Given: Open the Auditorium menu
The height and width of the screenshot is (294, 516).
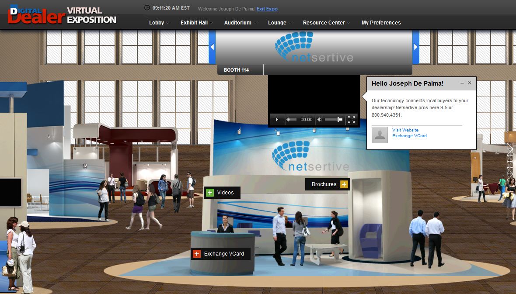Looking at the screenshot, I should point(237,23).
